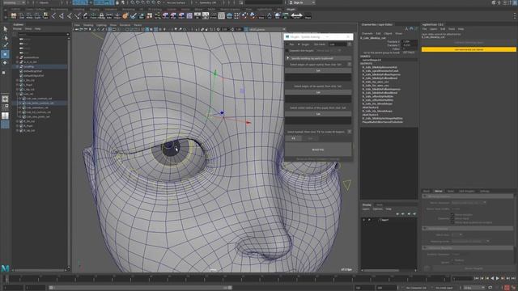Click the Translate Y value field
Screen dimensions: 518x291
click(x=410, y=45)
